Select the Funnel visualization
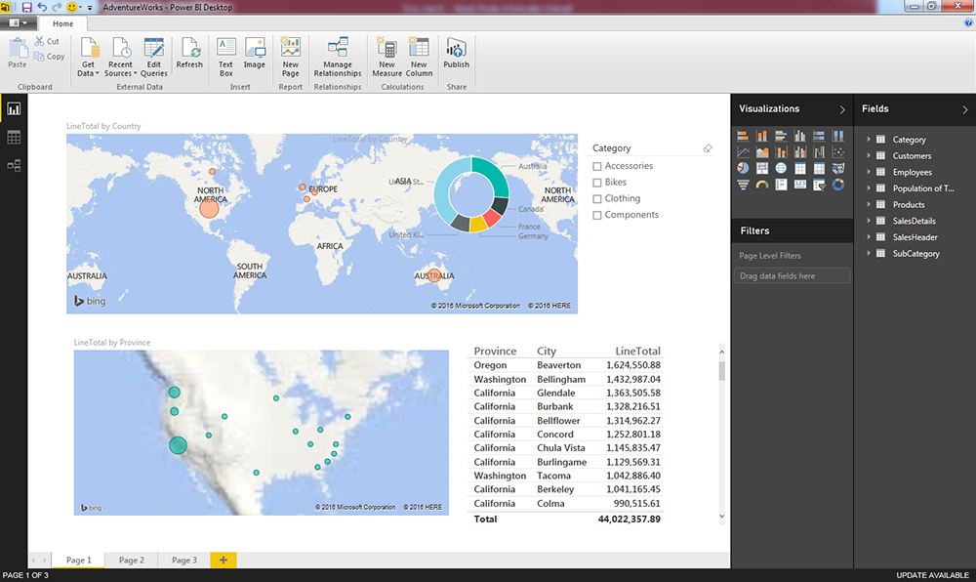Viewport: 976px width, 582px height. tap(743, 185)
